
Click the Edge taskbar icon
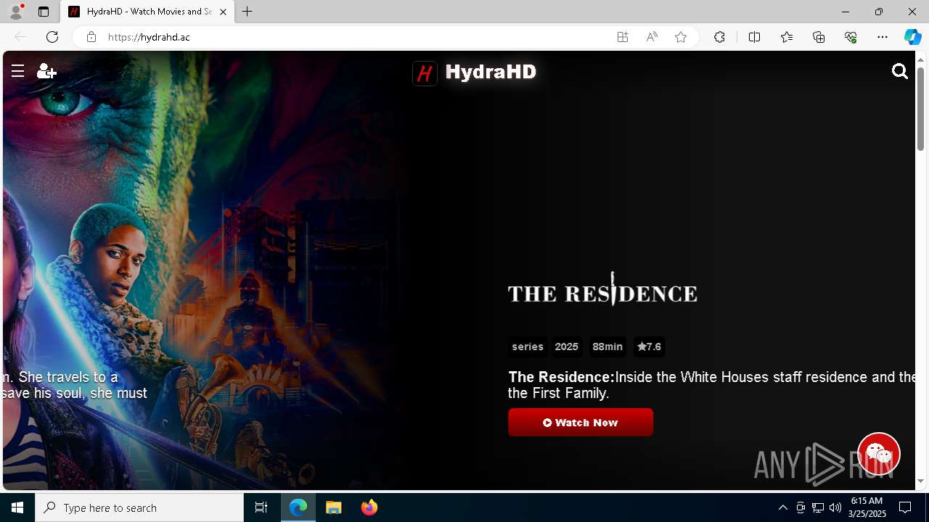tap(298, 507)
